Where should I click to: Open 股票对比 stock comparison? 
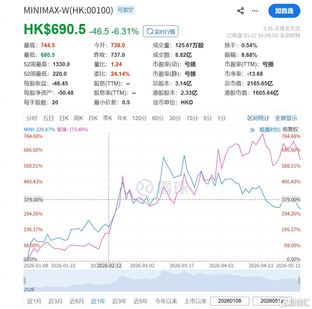click(270, 130)
